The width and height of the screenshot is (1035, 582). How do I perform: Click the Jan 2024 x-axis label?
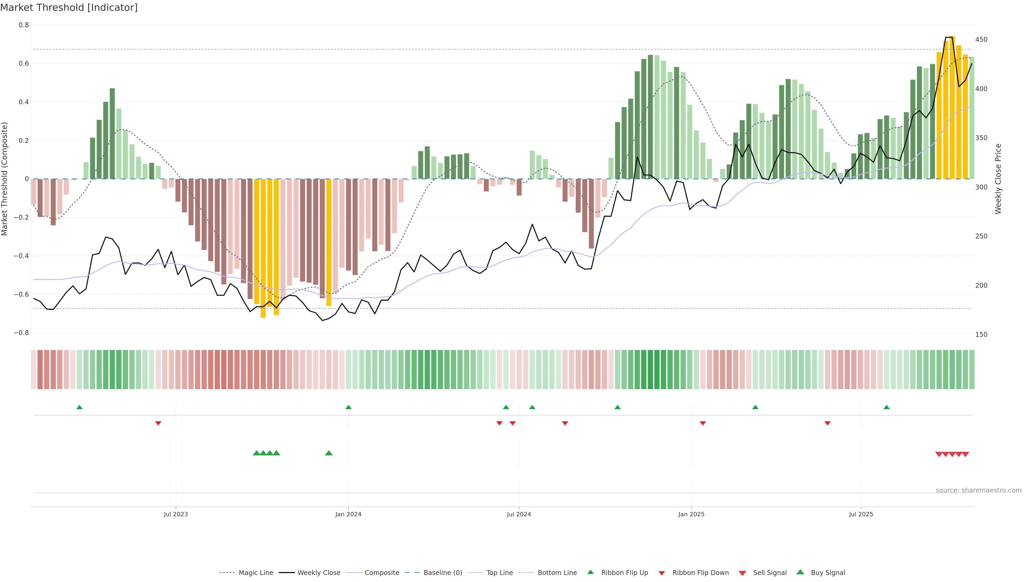[x=348, y=514]
